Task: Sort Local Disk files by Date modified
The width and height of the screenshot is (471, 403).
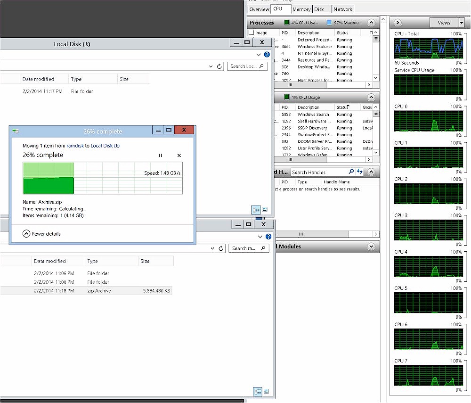Action: click(44, 79)
